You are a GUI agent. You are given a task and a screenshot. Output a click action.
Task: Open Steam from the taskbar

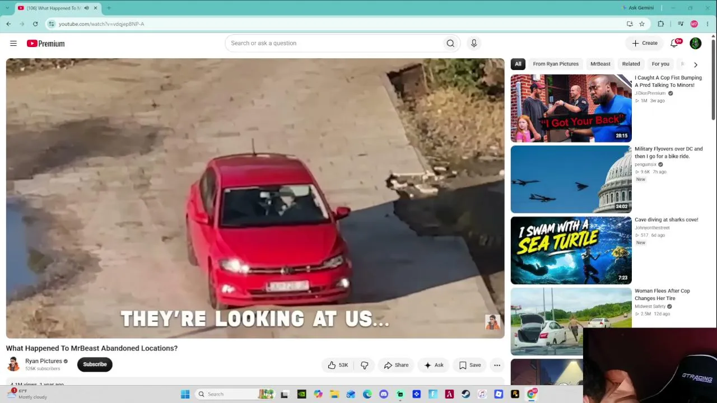tap(465, 394)
